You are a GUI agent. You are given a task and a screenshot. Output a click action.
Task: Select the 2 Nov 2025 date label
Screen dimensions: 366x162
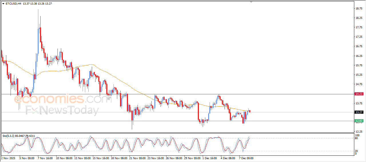point(8,158)
